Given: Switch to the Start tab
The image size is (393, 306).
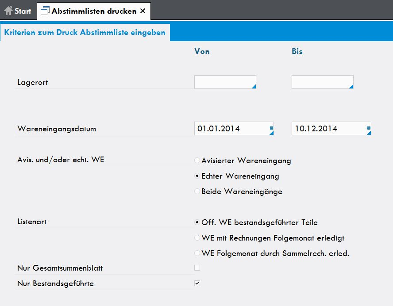Looking at the screenshot, I should coord(18,11).
